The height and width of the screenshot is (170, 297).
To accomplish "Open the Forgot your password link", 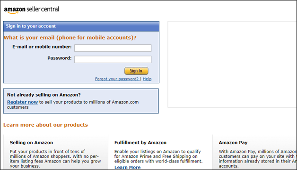I will [x=117, y=79].
